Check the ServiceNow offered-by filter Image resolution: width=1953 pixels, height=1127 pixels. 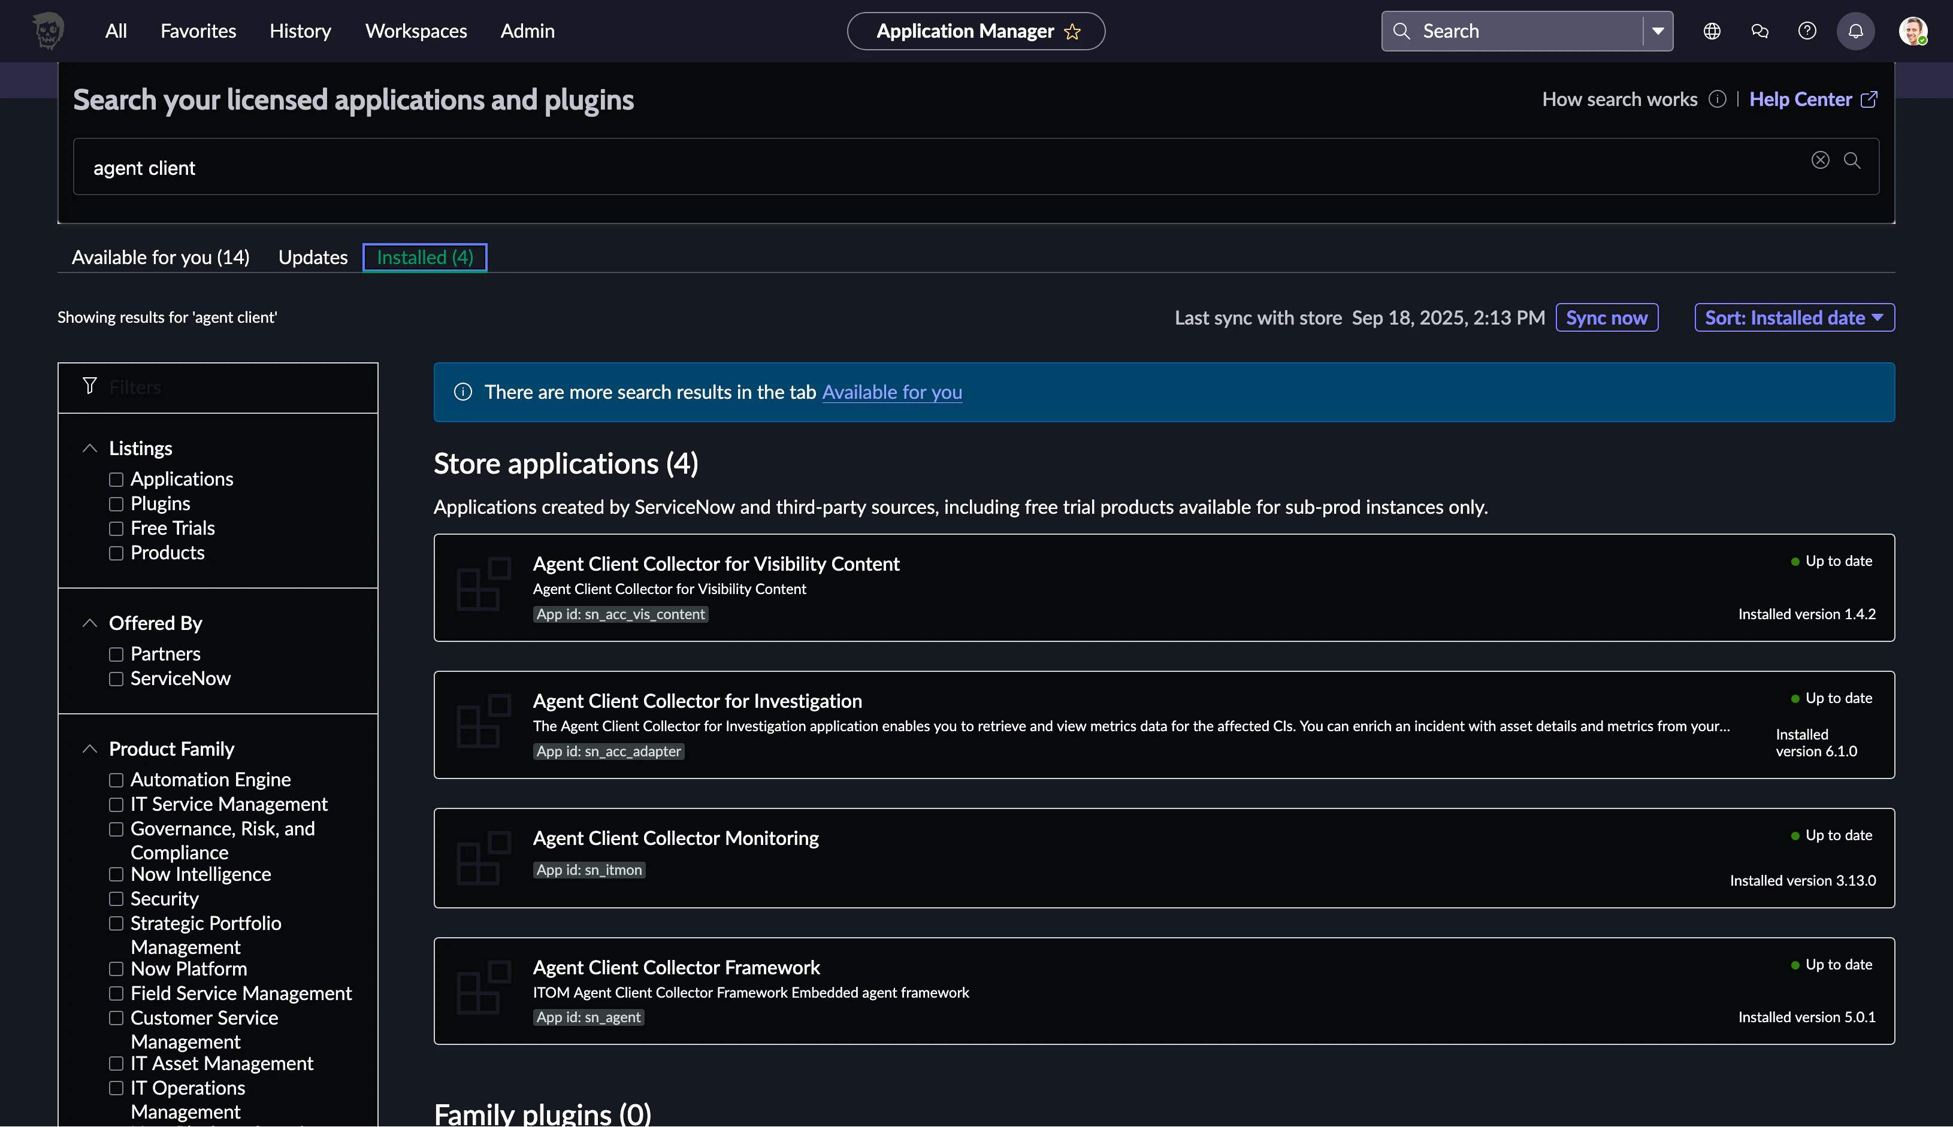(116, 679)
